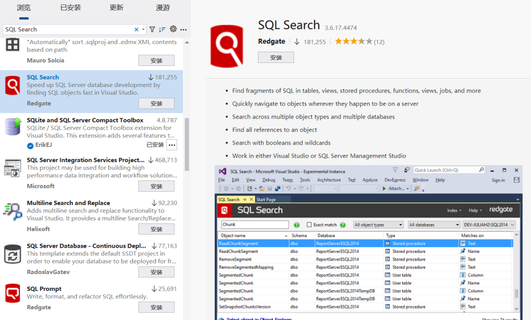Open the DevExpress menu in the Visual Studio preview

coord(395,180)
